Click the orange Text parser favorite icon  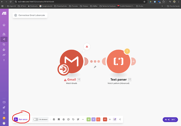[x=98, y=119]
